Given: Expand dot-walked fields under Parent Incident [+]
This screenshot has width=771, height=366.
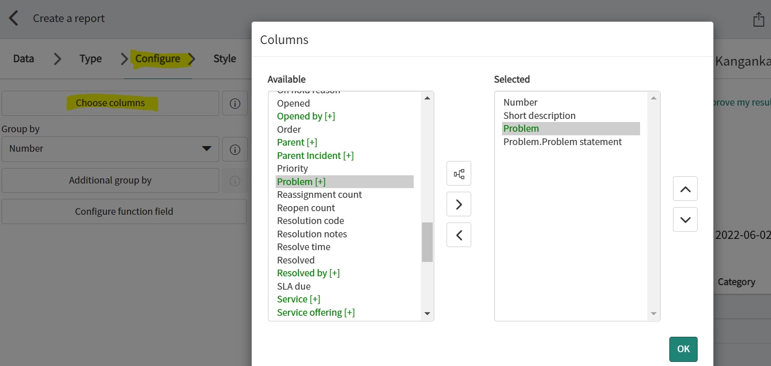Looking at the screenshot, I should pos(315,155).
